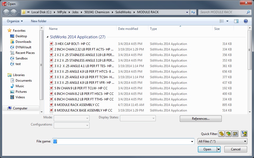Expand the address bar history dropdown
Image resolution: width=254 pixels, height=158 pixels.
point(187,12)
